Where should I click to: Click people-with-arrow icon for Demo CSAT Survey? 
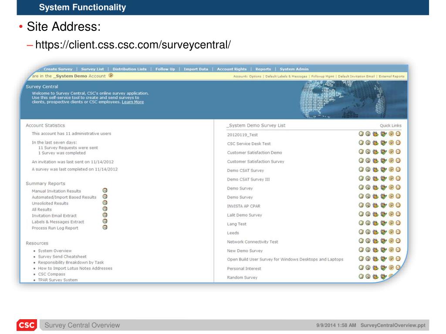click(375, 169)
